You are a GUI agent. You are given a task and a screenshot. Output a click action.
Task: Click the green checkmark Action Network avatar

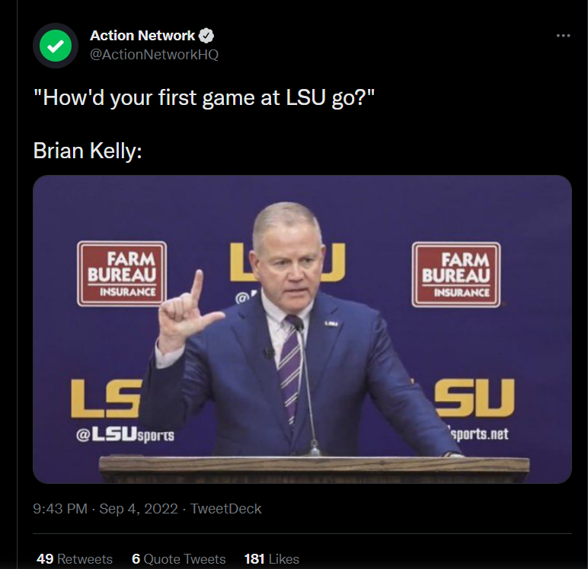click(55, 46)
